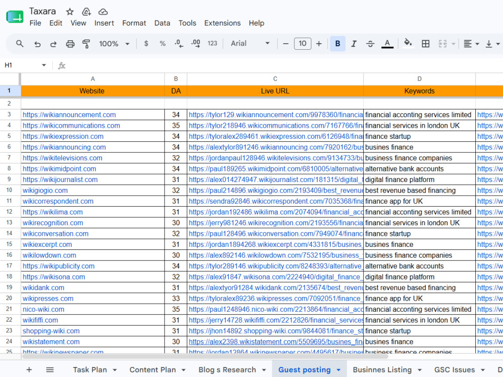Open the borders menu
503x377 pixels.
(x=426, y=44)
